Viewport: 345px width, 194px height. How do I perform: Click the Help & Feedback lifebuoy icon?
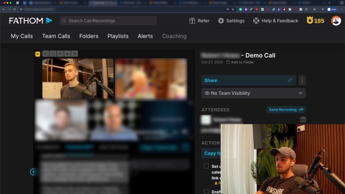256,21
